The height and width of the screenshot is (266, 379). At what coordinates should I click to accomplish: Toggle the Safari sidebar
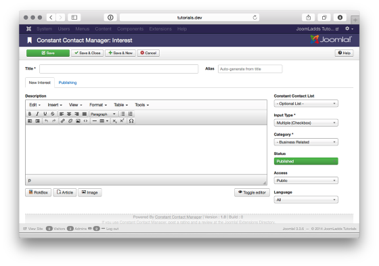click(x=74, y=18)
